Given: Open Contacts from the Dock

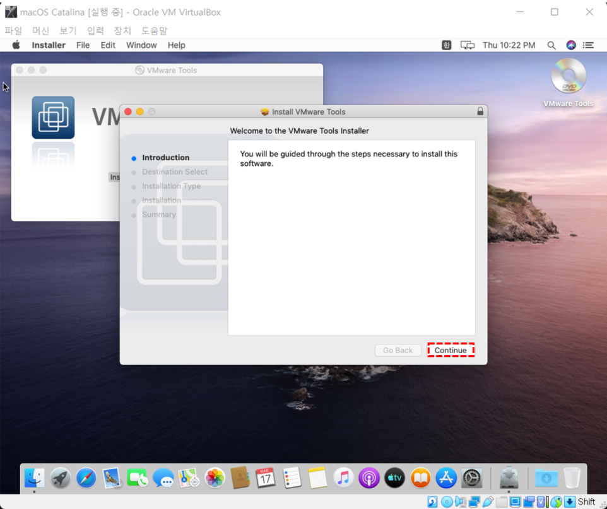Looking at the screenshot, I should point(240,477).
